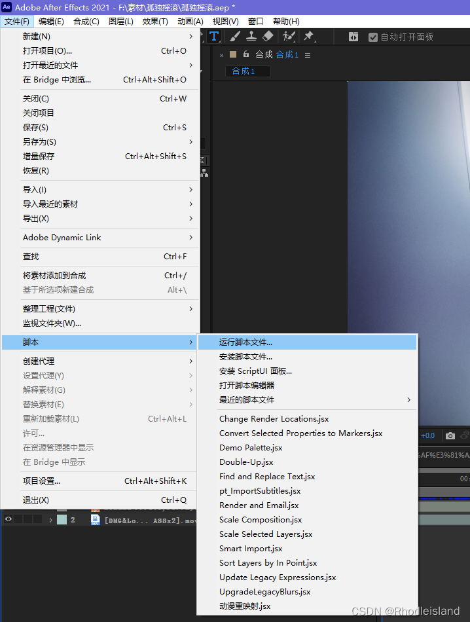Run Scale Composition.jsx script
Image resolution: width=470 pixels, height=622 pixels.
tap(308, 520)
